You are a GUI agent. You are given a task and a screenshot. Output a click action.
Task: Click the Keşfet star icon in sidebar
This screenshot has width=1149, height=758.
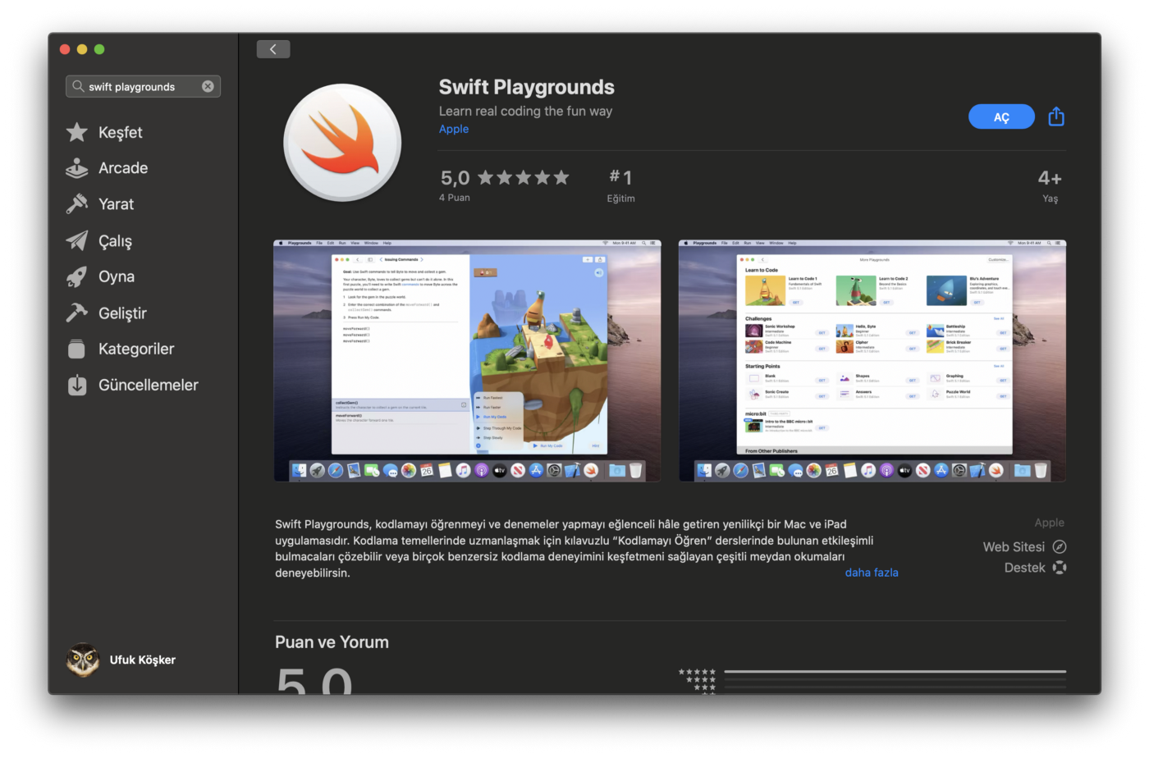(77, 132)
